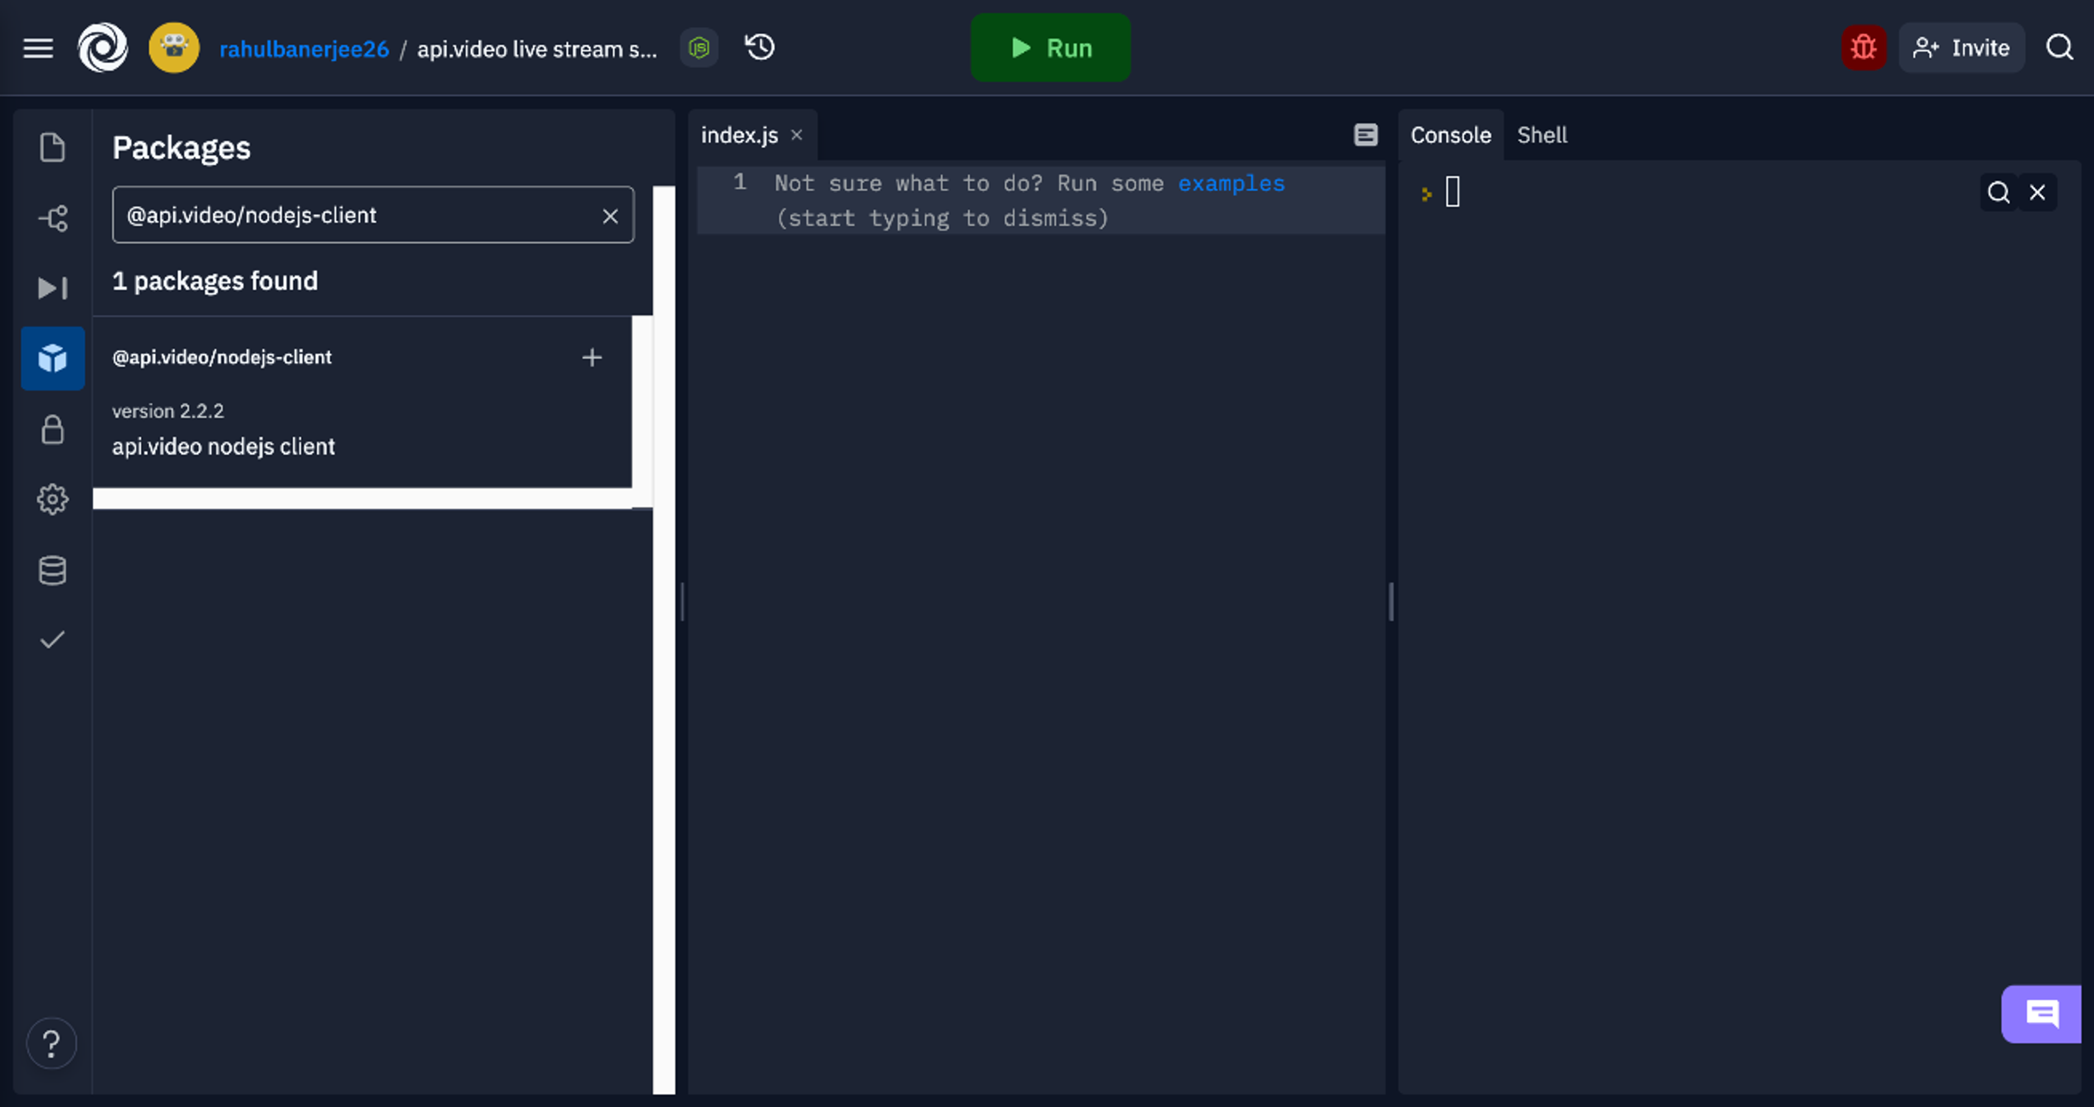Select the Console tab
Image resolution: width=2094 pixels, height=1107 pixels.
(1451, 135)
